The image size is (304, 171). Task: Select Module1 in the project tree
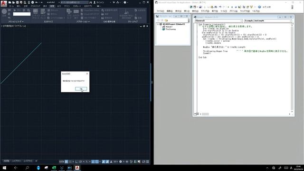pos(169,27)
